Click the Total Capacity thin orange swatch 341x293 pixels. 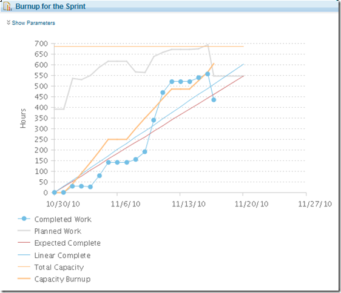24,266
